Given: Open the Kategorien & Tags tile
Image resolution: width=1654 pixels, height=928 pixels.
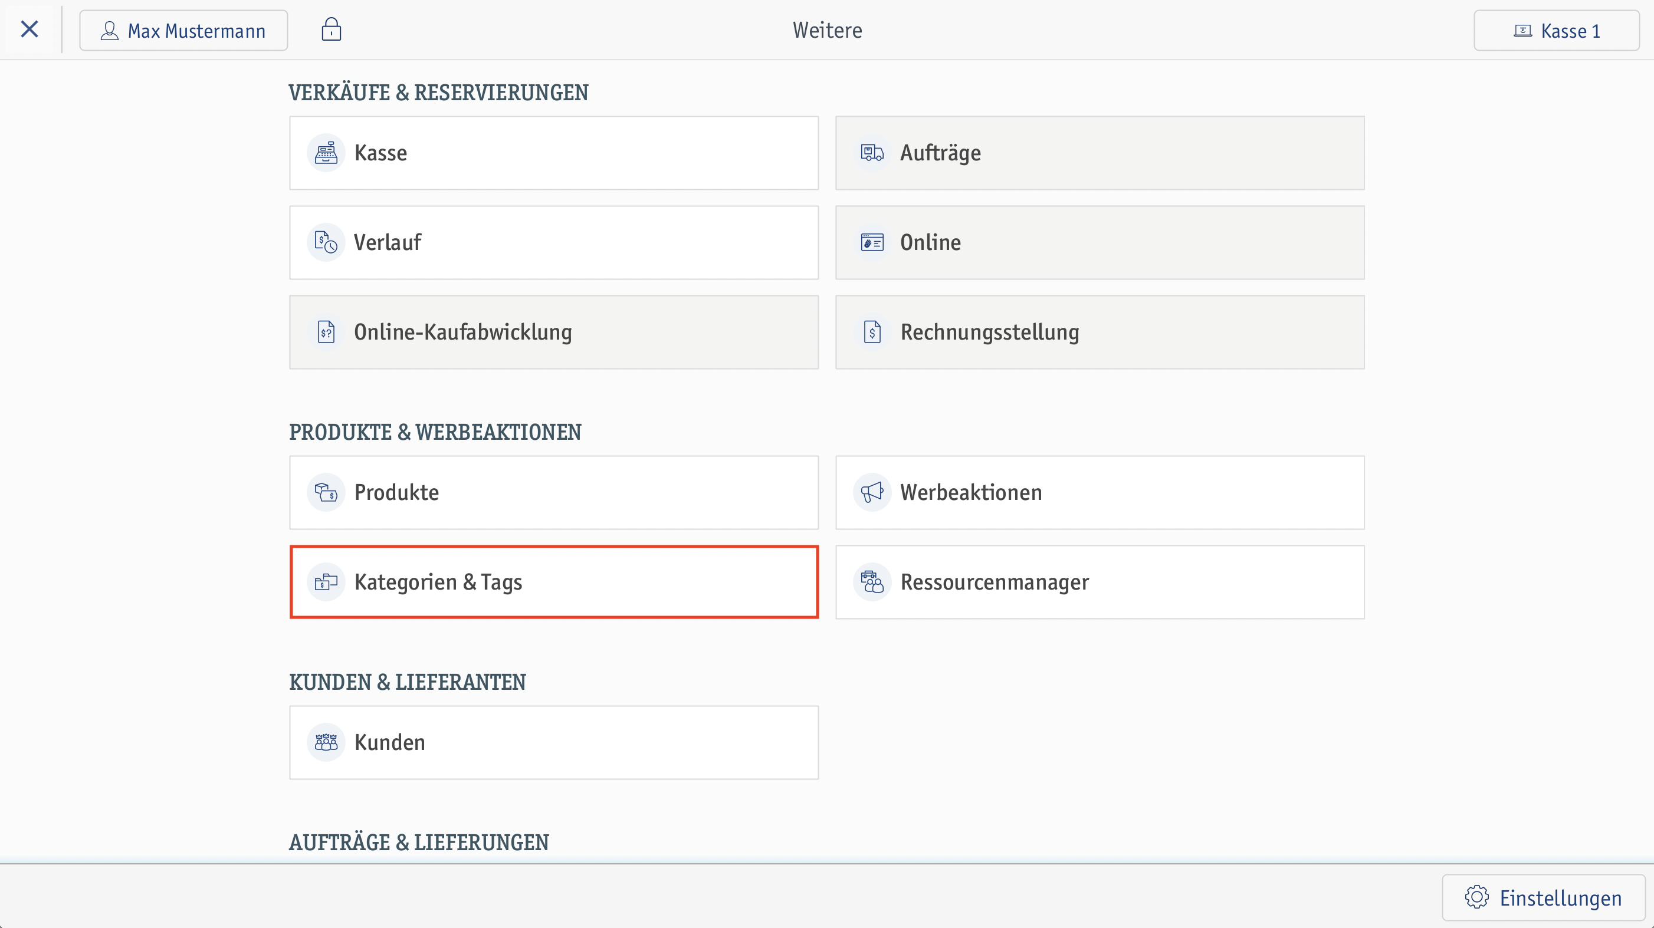Looking at the screenshot, I should tap(554, 582).
